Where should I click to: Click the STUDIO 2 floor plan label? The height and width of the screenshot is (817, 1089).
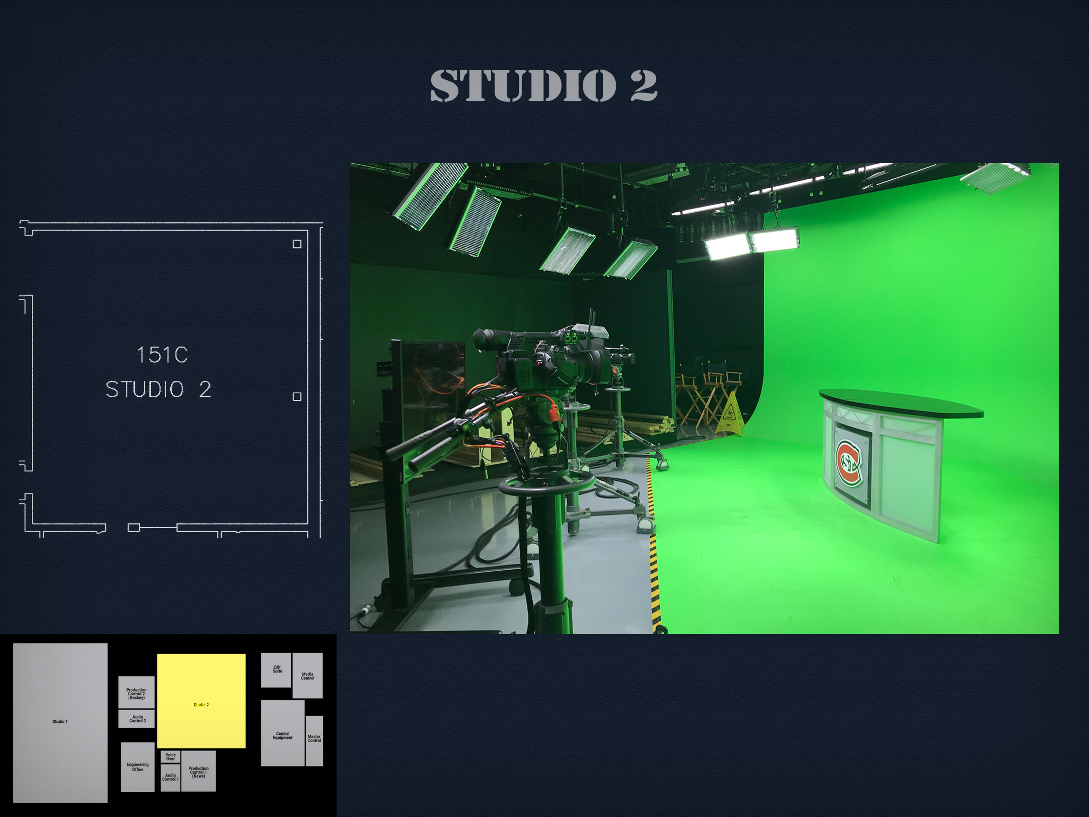tap(158, 390)
